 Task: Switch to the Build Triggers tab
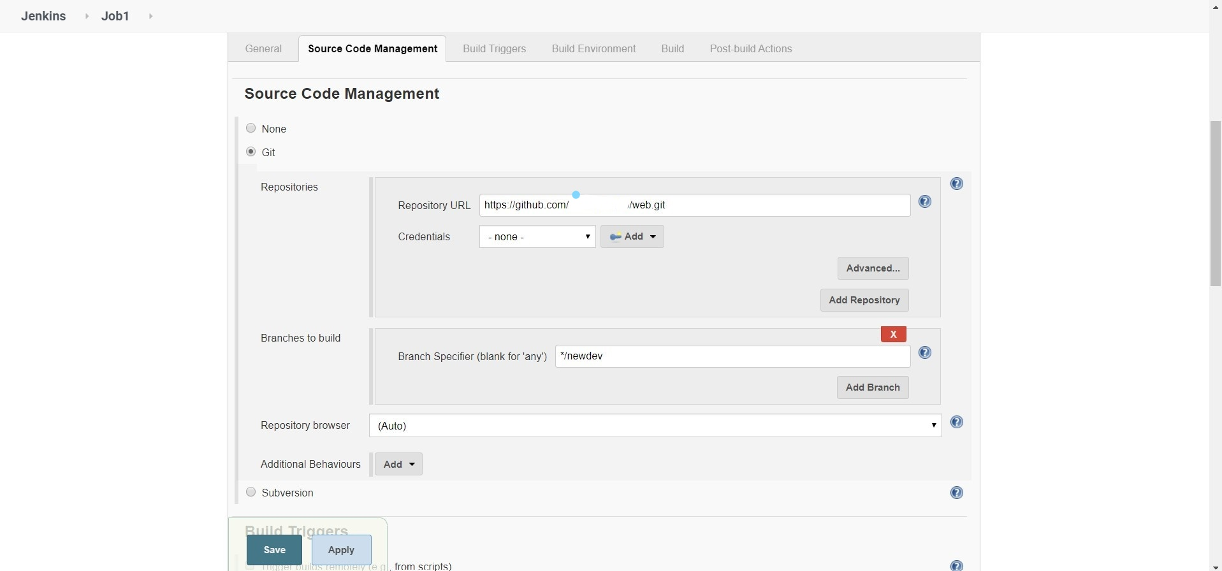pyautogui.click(x=494, y=49)
